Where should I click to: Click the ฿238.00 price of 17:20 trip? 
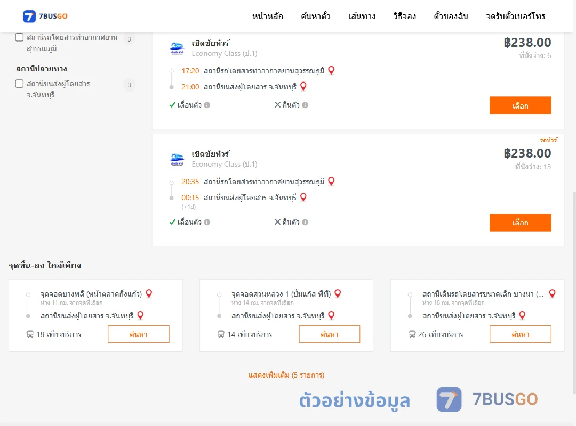(x=527, y=43)
